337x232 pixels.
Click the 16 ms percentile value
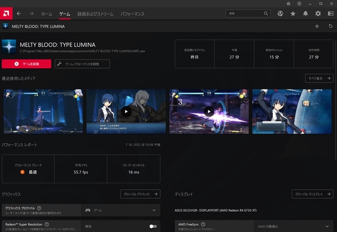click(x=134, y=172)
